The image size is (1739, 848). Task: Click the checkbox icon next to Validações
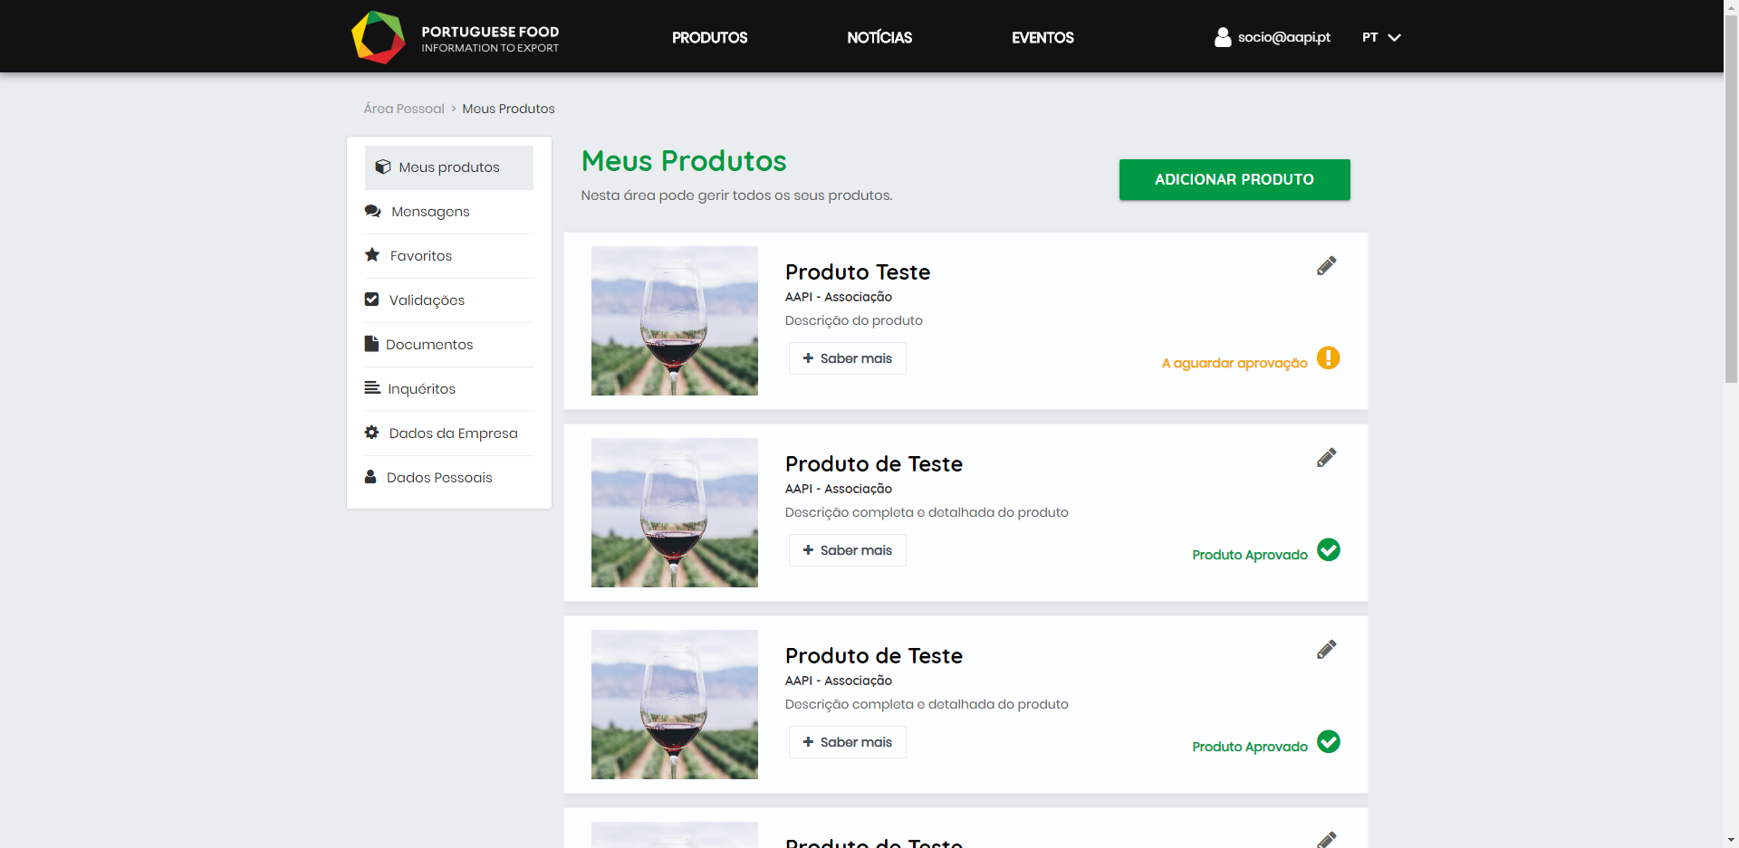pyautogui.click(x=371, y=300)
